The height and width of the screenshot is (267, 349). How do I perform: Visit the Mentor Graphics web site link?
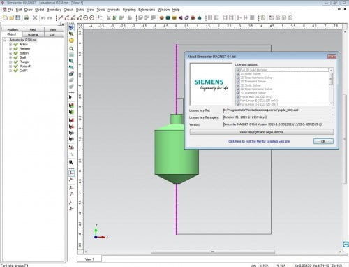tap(259, 141)
